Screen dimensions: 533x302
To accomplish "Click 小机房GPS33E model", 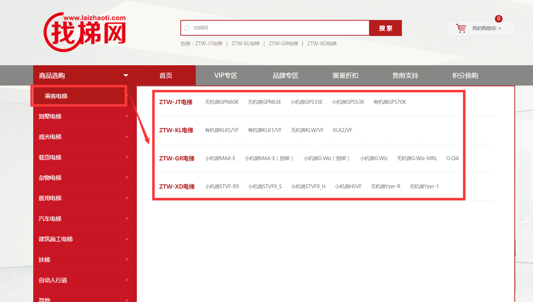I will pyautogui.click(x=307, y=102).
